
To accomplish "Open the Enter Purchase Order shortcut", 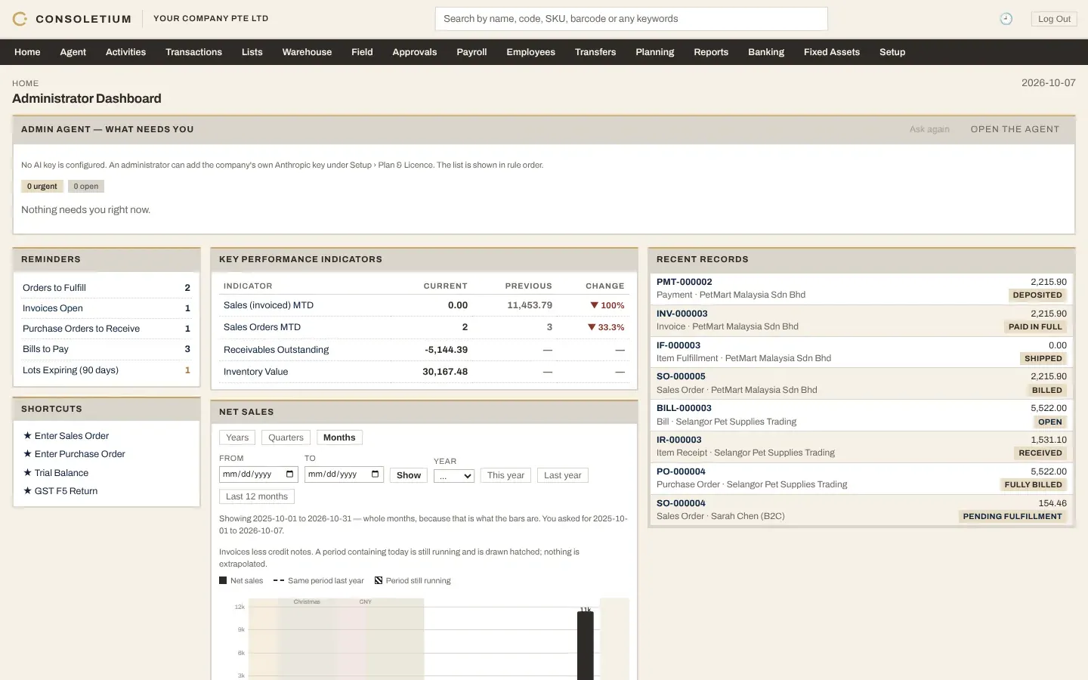I will coord(80,454).
